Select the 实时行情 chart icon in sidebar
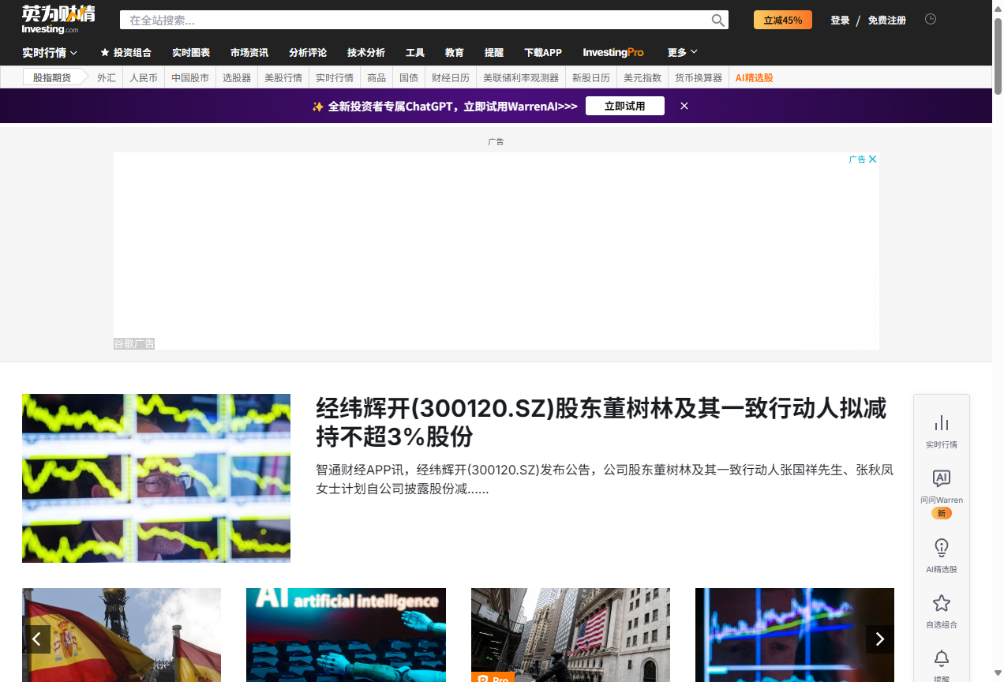The height and width of the screenshot is (682, 1004). 941,424
